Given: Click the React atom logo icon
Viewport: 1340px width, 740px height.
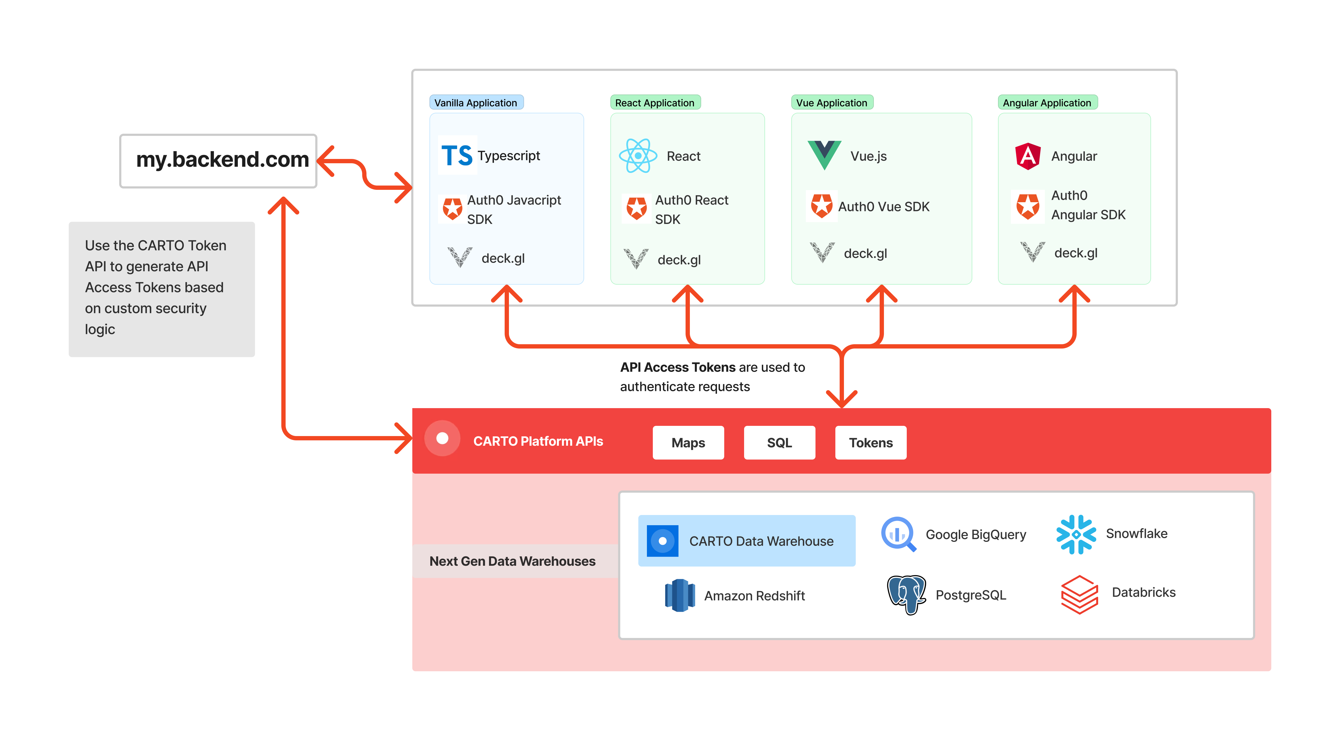Looking at the screenshot, I should [x=638, y=155].
